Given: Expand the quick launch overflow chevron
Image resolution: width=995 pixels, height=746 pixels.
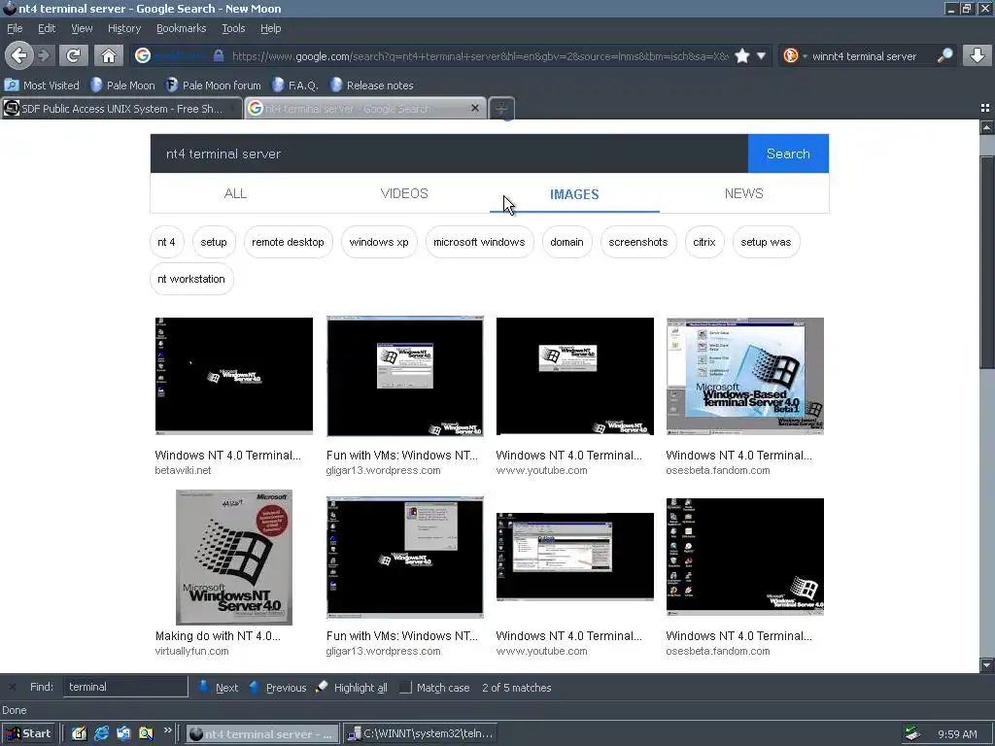Looking at the screenshot, I should pos(167,730).
